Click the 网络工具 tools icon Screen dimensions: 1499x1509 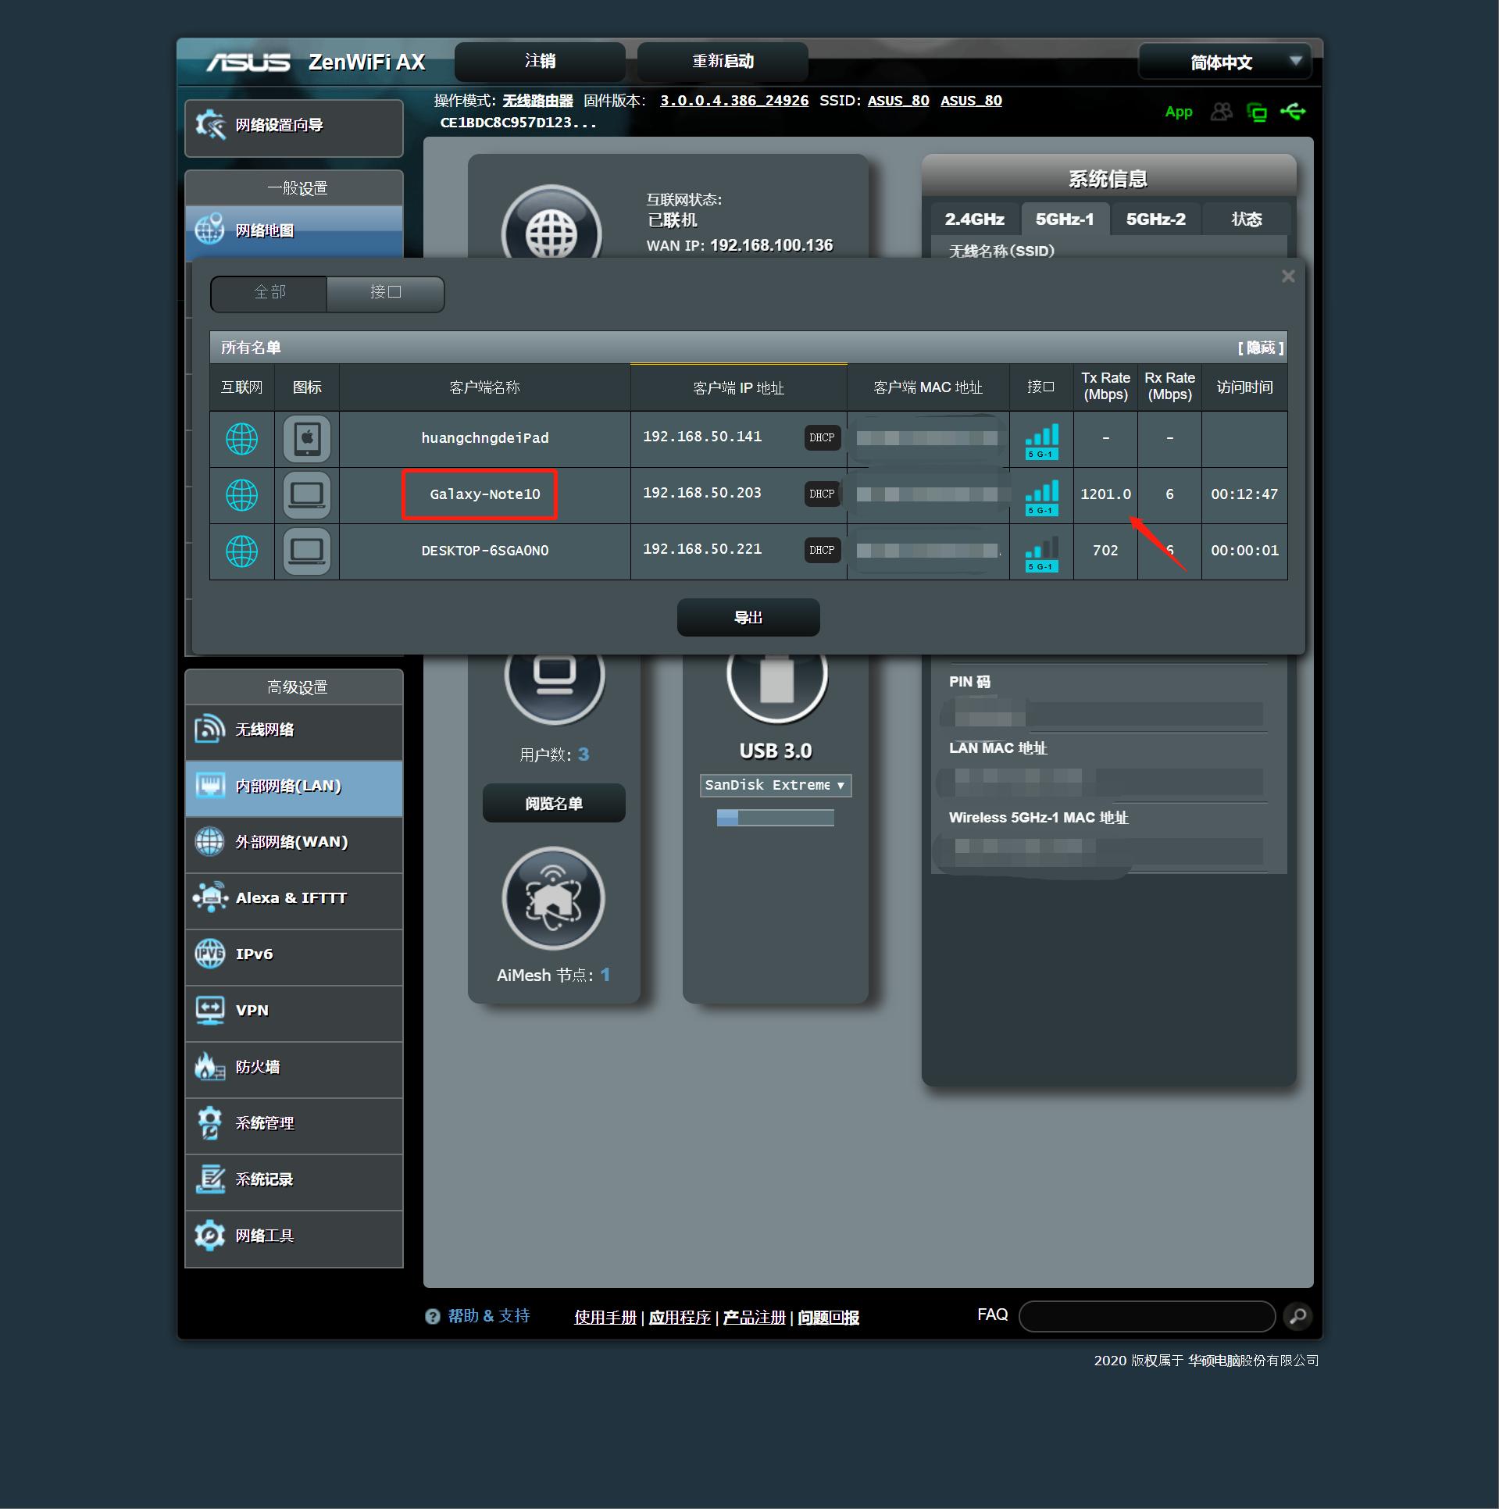pyautogui.click(x=209, y=1235)
